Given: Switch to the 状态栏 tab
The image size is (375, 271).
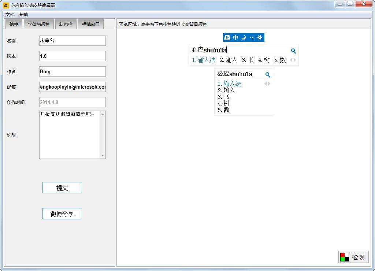Looking at the screenshot, I should coord(66,25).
